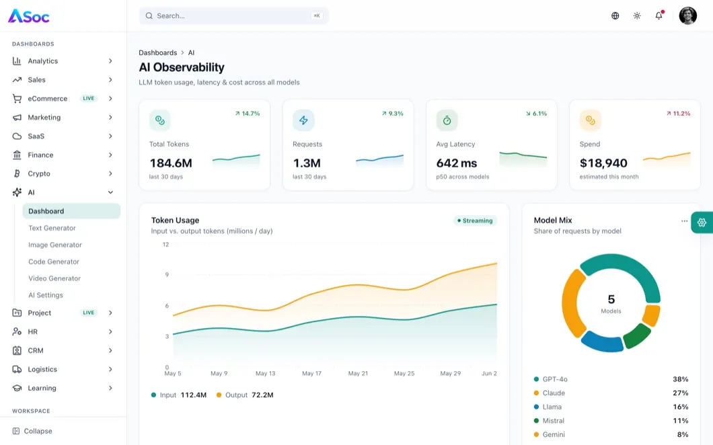Click the Collapse sidebar icon
Viewport: 713px width, 445px height.
16,431
